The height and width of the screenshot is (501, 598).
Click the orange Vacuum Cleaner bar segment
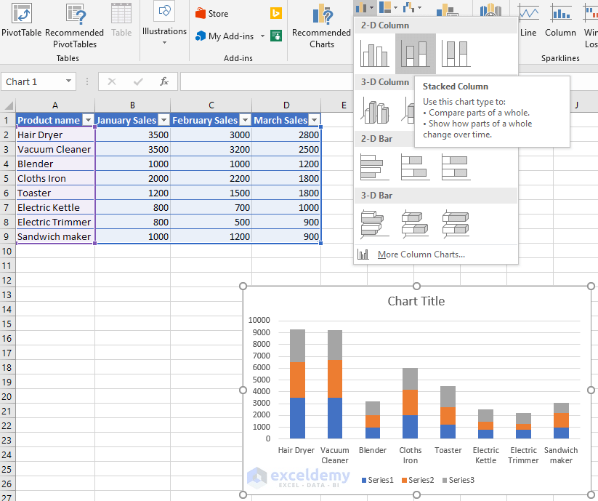pyautogui.click(x=335, y=379)
